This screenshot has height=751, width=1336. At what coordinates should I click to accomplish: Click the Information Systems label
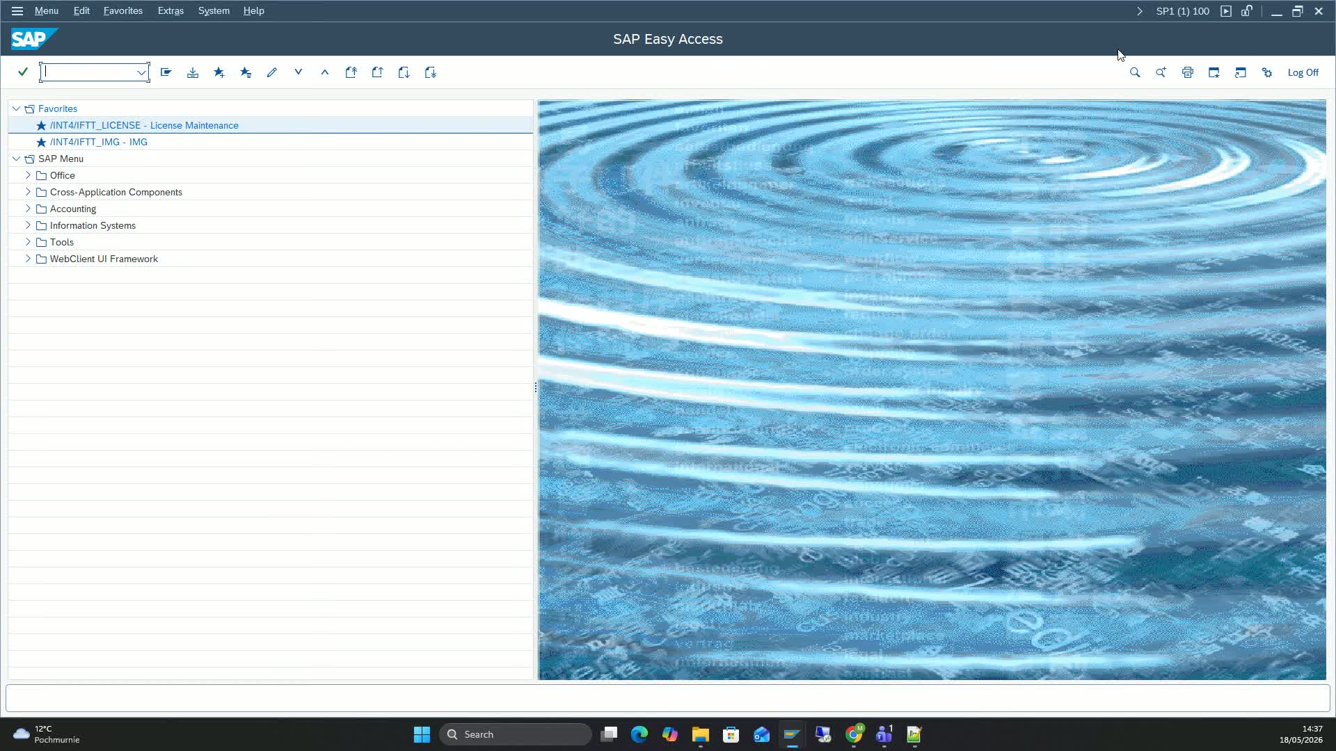point(93,225)
